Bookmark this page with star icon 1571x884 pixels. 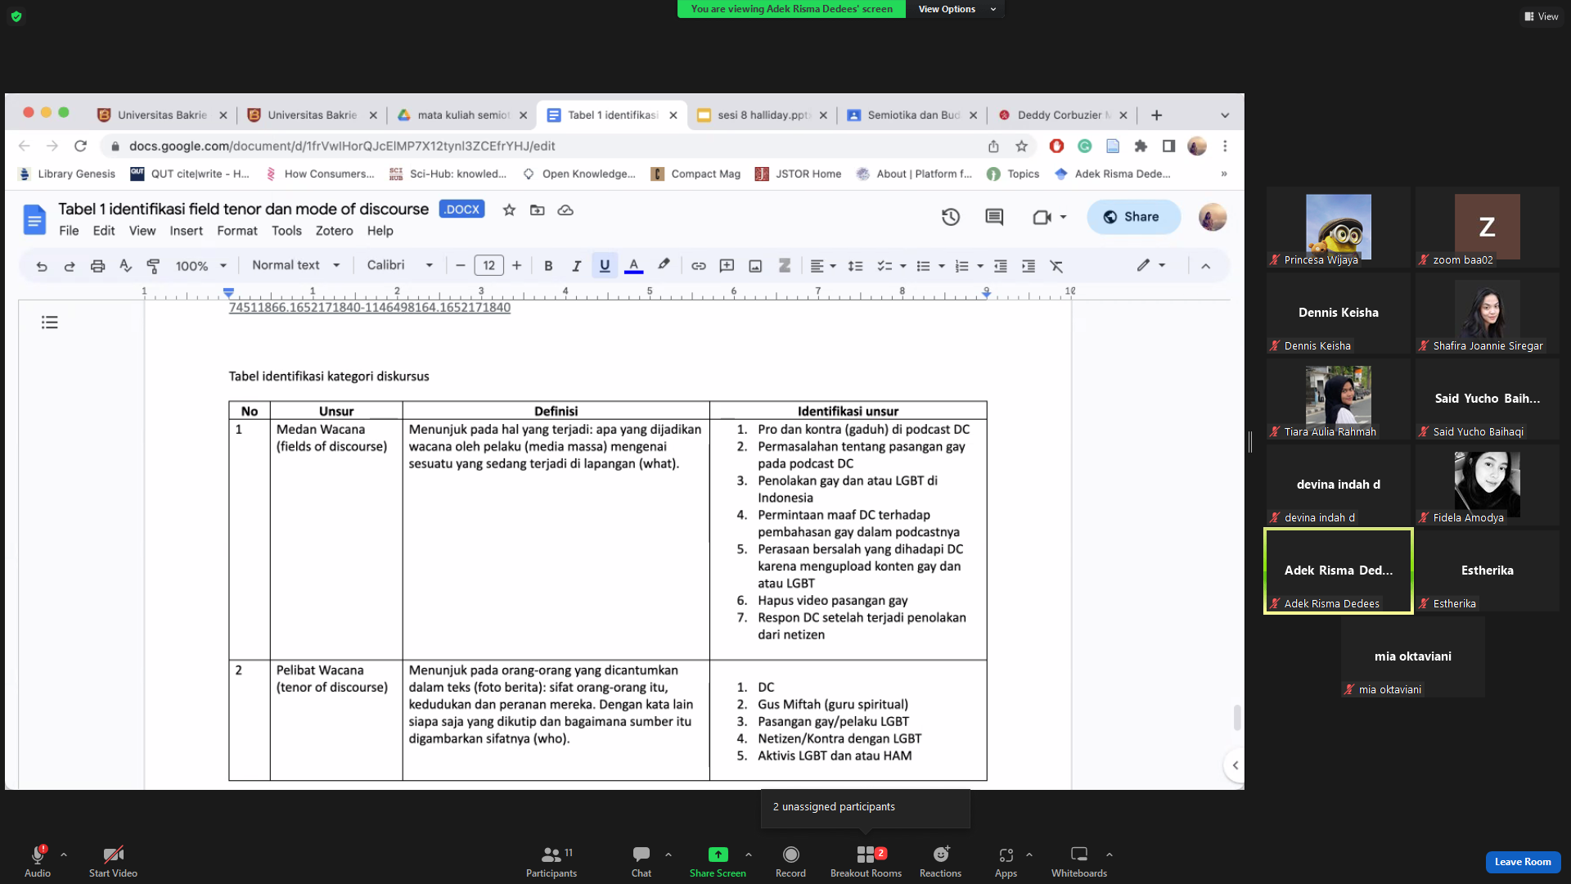1021,147
